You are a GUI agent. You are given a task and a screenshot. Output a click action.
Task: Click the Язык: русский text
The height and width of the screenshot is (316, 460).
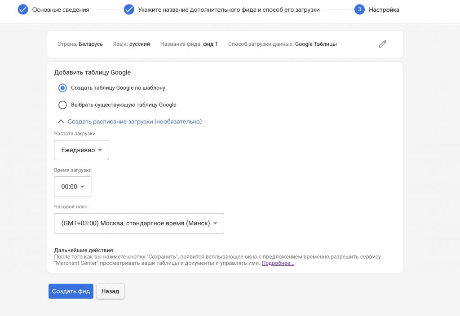click(132, 44)
